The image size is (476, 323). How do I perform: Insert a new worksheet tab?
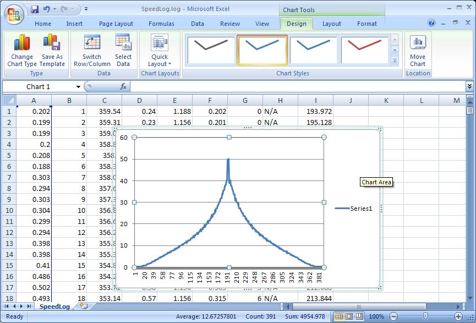84,306
